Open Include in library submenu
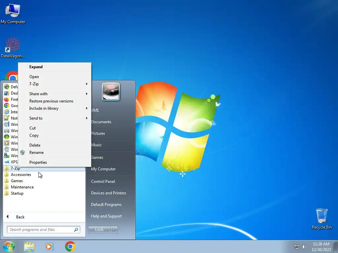The height and width of the screenshot is (253, 338). pos(55,108)
